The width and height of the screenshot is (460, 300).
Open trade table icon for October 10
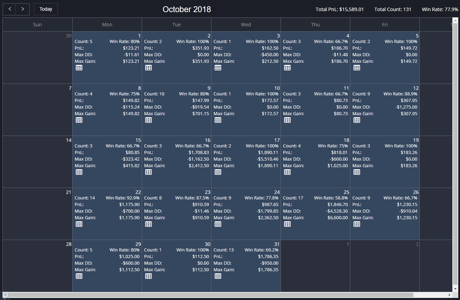point(218,120)
